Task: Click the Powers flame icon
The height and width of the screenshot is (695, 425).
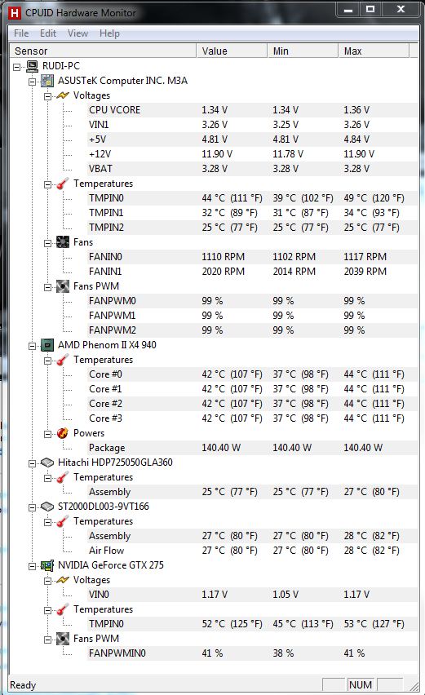Action: click(x=63, y=433)
